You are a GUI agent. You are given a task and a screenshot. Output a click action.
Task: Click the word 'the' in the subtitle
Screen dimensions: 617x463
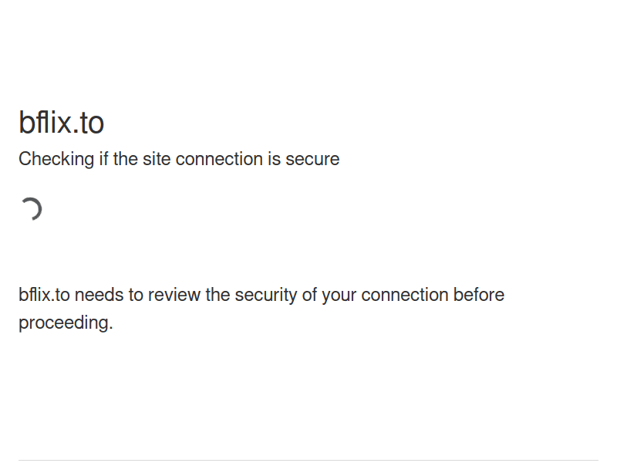point(125,160)
